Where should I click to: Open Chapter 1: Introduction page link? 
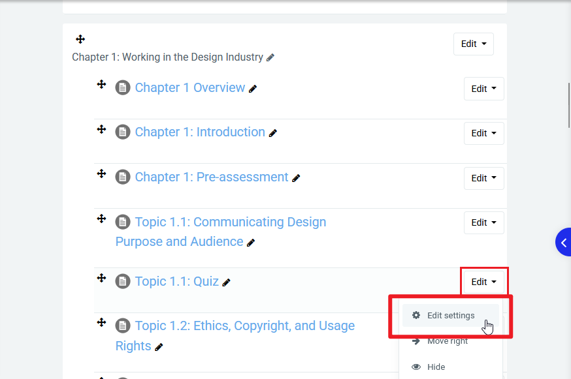200,132
